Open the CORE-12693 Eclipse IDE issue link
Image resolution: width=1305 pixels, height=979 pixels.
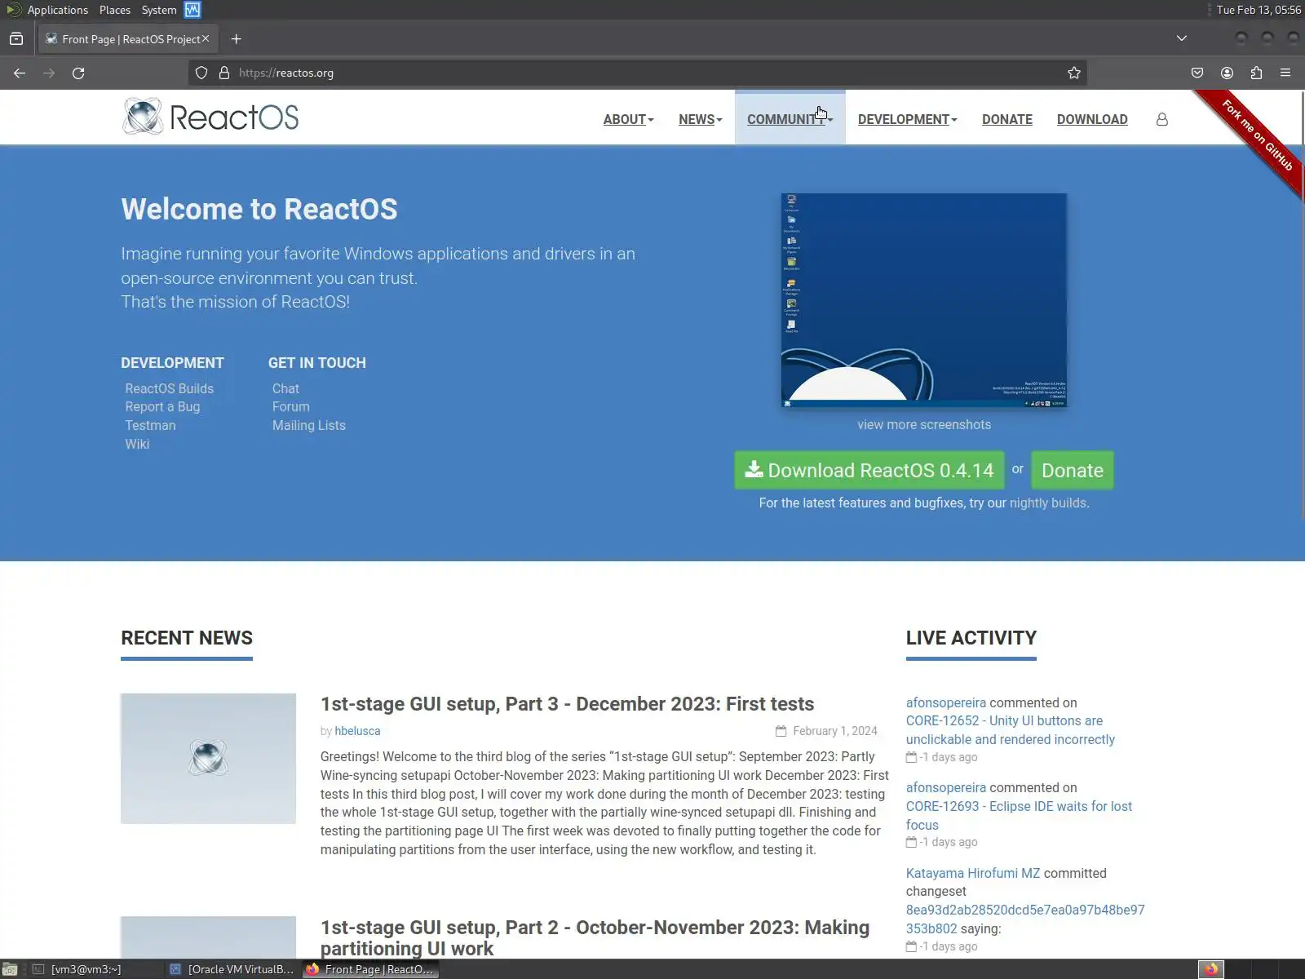coord(1020,815)
